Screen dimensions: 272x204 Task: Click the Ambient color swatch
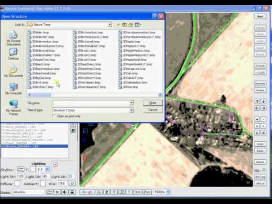(43, 184)
